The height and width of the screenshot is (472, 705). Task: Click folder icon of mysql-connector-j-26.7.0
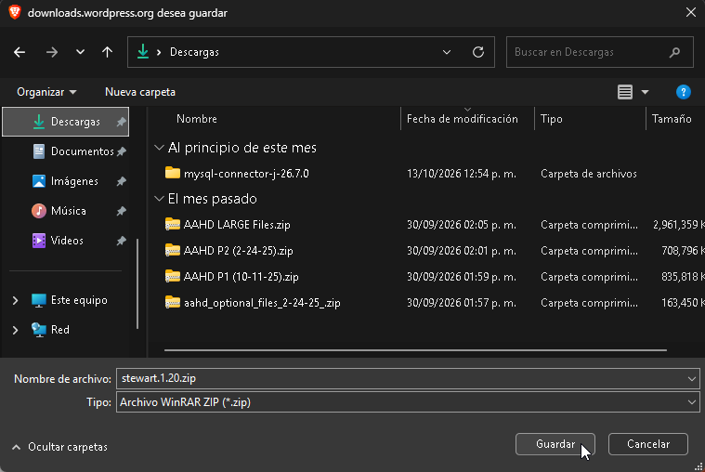[x=173, y=173]
